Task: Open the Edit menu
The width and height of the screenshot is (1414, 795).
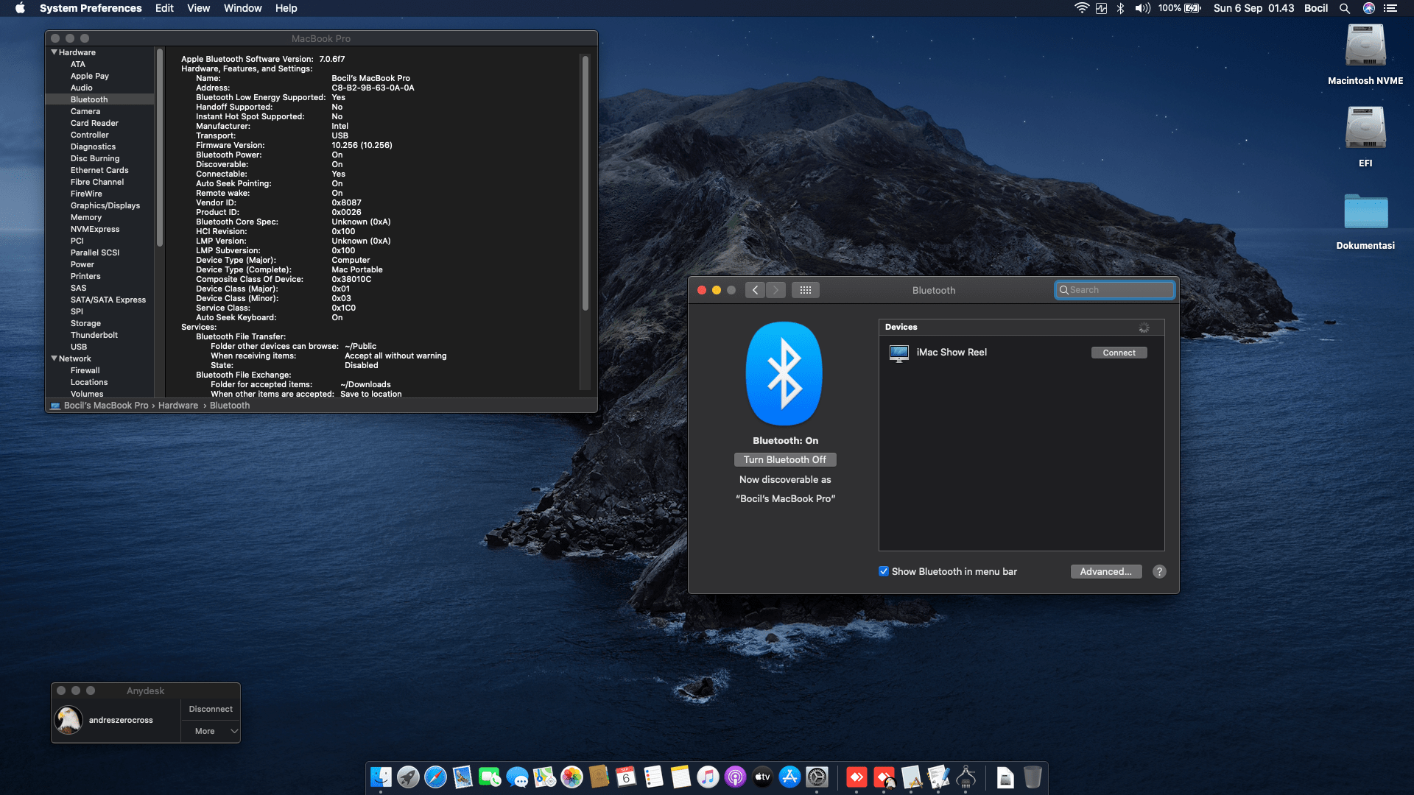Action: click(164, 8)
